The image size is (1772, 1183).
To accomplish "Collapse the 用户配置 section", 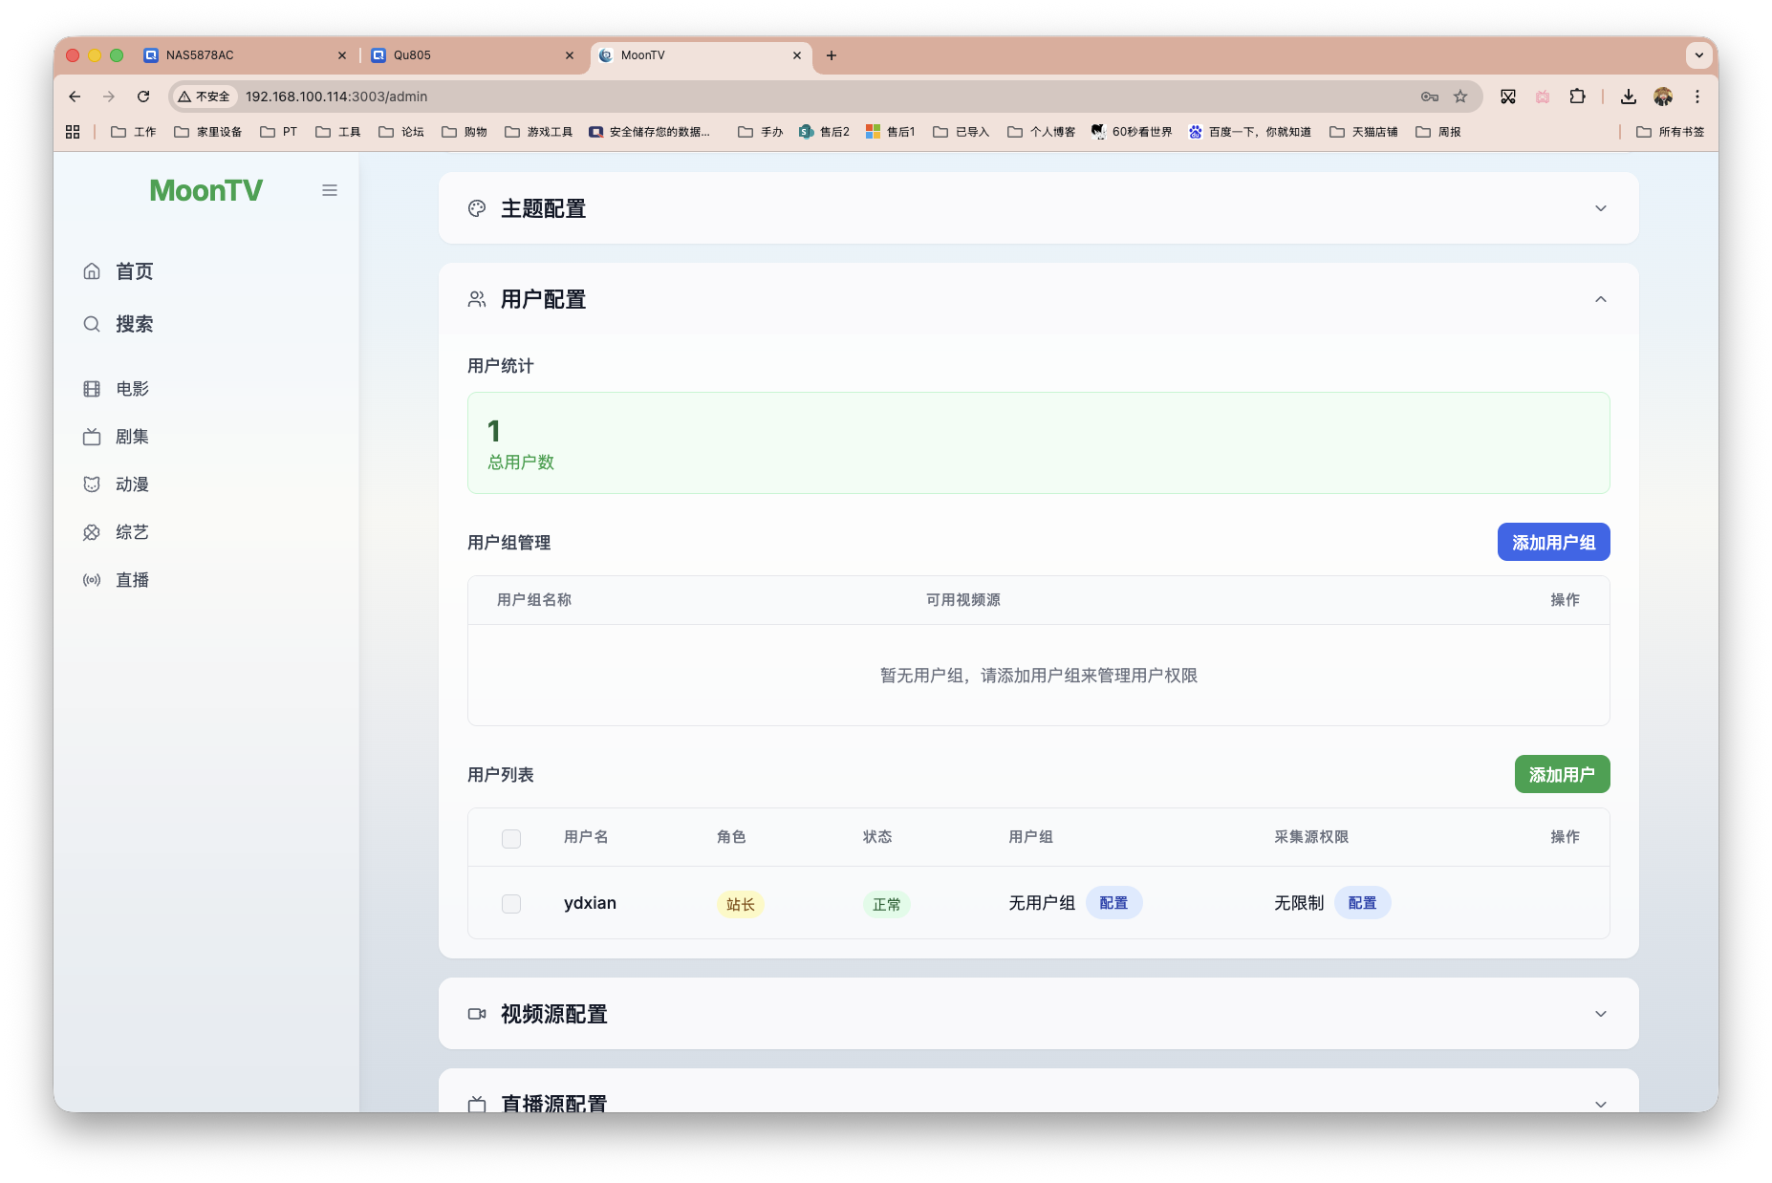I will [1601, 299].
